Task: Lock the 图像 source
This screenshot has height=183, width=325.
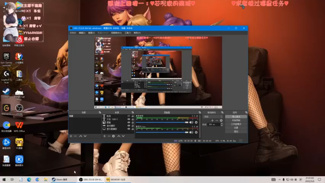Action: [x=133, y=123]
